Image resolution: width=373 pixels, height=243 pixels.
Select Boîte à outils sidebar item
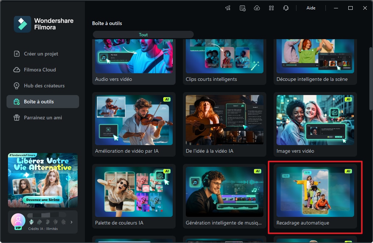(43, 102)
